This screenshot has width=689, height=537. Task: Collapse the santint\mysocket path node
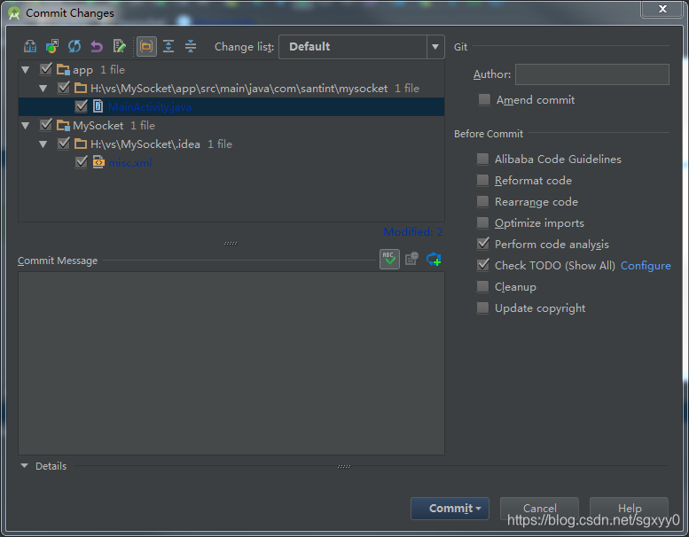pos(43,89)
